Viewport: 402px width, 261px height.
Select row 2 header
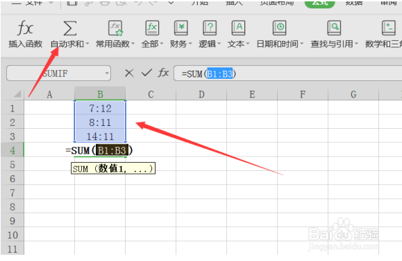coord(12,122)
